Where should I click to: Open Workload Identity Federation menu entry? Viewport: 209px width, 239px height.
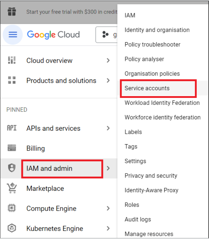[x=162, y=103]
